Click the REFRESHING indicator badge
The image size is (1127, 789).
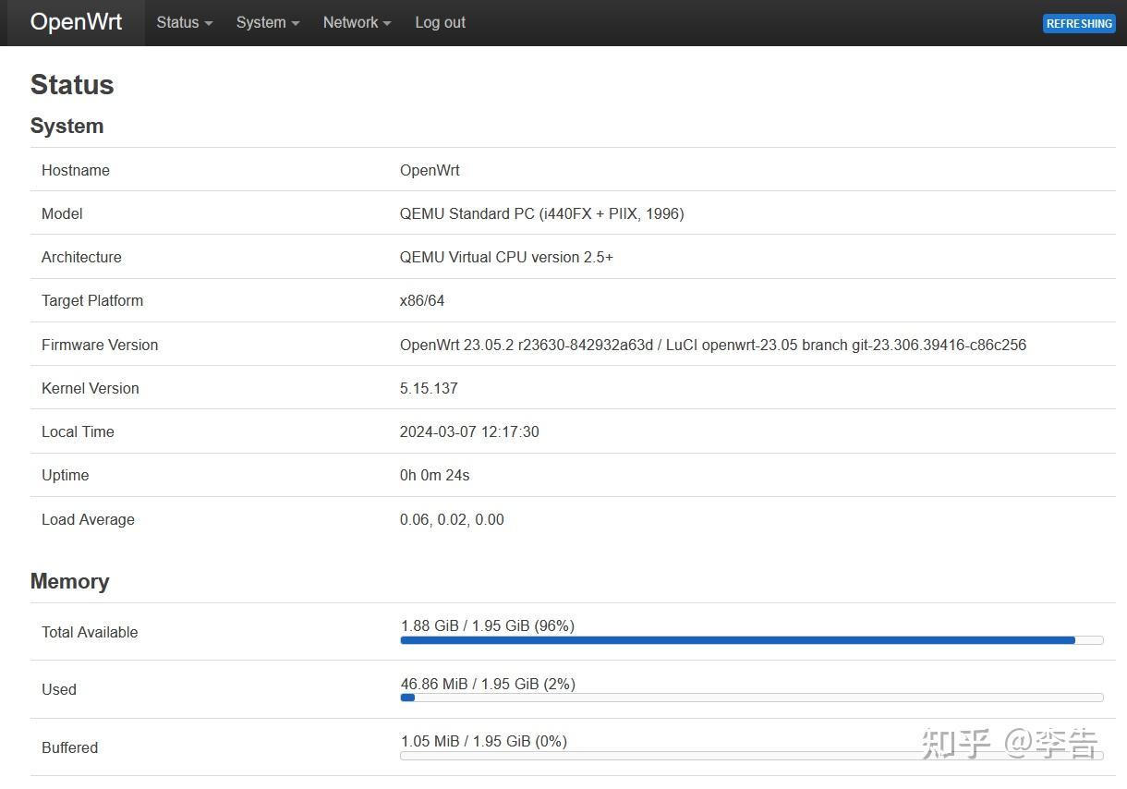pyautogui.click(x=1079, y=24)
